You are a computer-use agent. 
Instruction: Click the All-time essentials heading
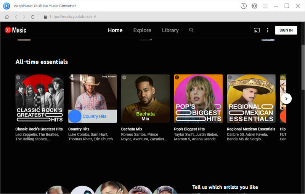pos(42,62)
